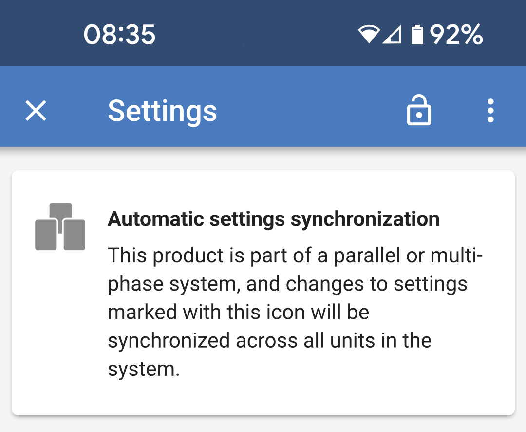Tap the dark status bar between clock and Wi-Fi
The width and height of the screenshot is (526, 432).
(253, 35)
